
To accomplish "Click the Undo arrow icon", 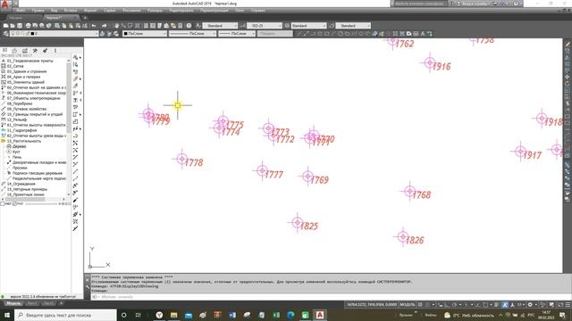I will tap(94, 26).
